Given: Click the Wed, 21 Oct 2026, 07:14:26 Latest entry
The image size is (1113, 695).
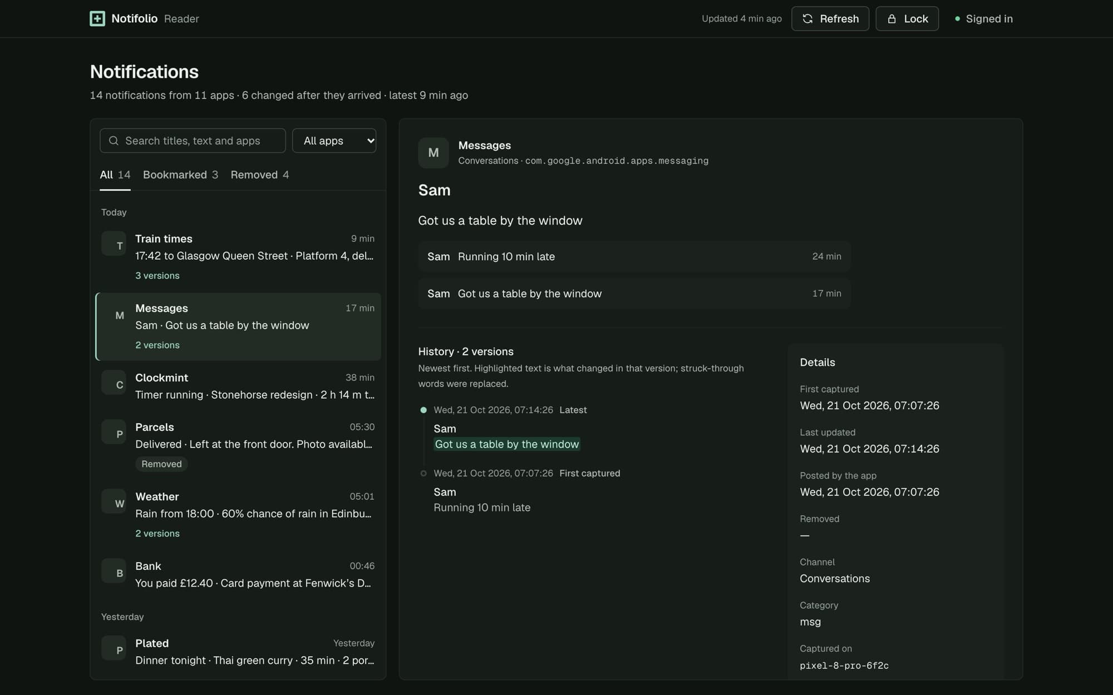Looking at the screenshot, I should coord(510,410).
